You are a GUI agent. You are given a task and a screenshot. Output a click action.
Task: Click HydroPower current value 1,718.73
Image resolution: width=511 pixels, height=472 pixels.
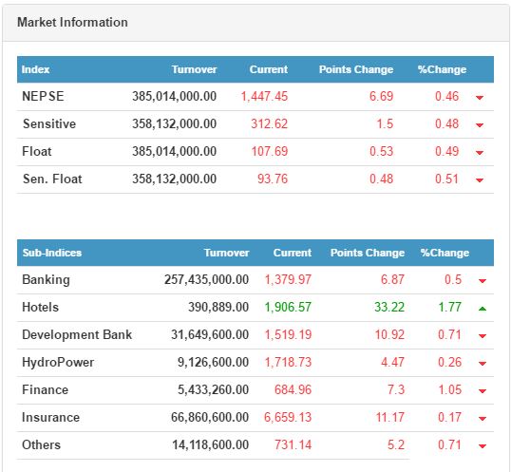[288, 363]
